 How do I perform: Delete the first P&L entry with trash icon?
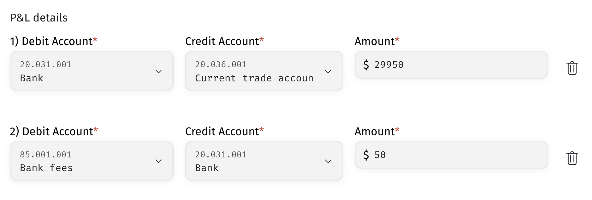coord(572,68)
